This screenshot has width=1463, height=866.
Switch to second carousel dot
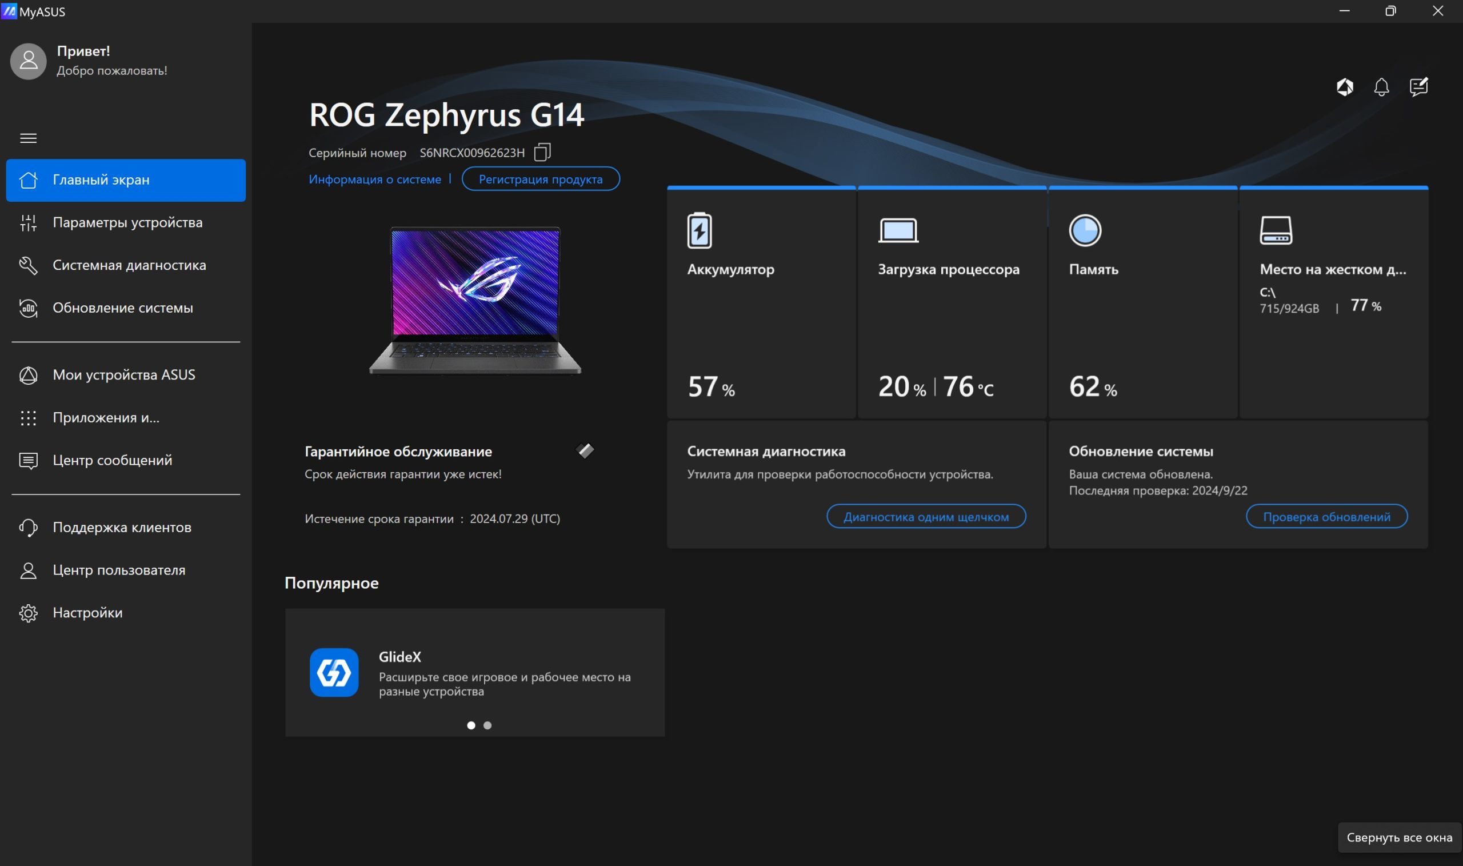click(487, 725)
